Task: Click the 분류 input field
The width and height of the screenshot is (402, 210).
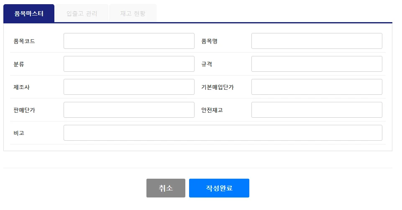Action: tap(129, 64)
